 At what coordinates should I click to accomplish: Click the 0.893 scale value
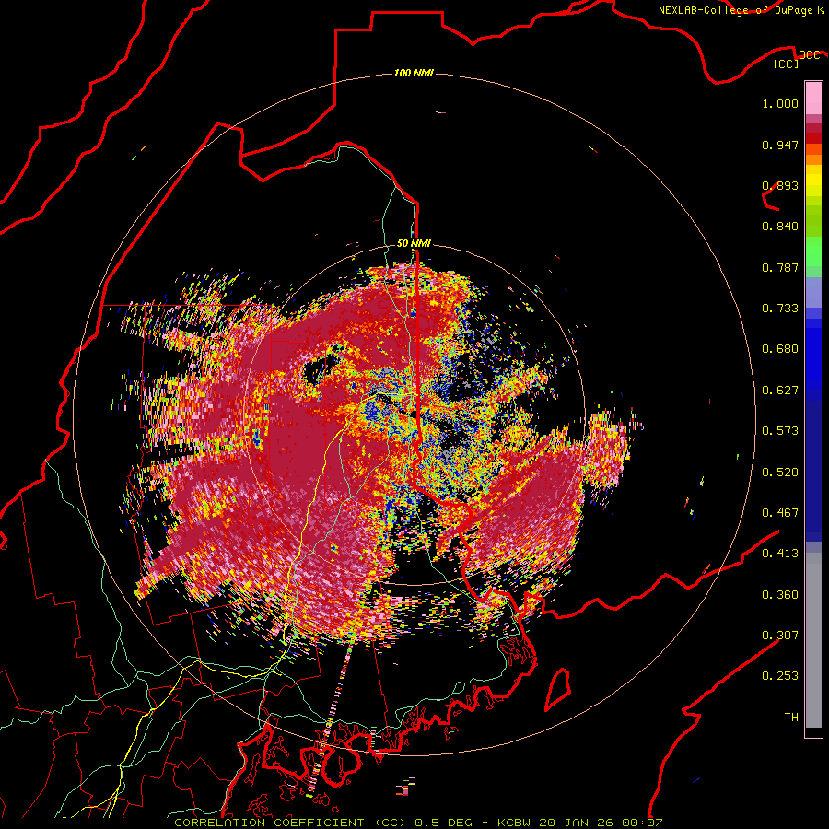click(x=780, y=185)
